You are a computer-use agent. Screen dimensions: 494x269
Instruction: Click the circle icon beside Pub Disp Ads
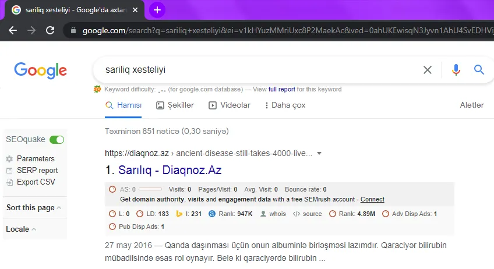coord(112,226)
